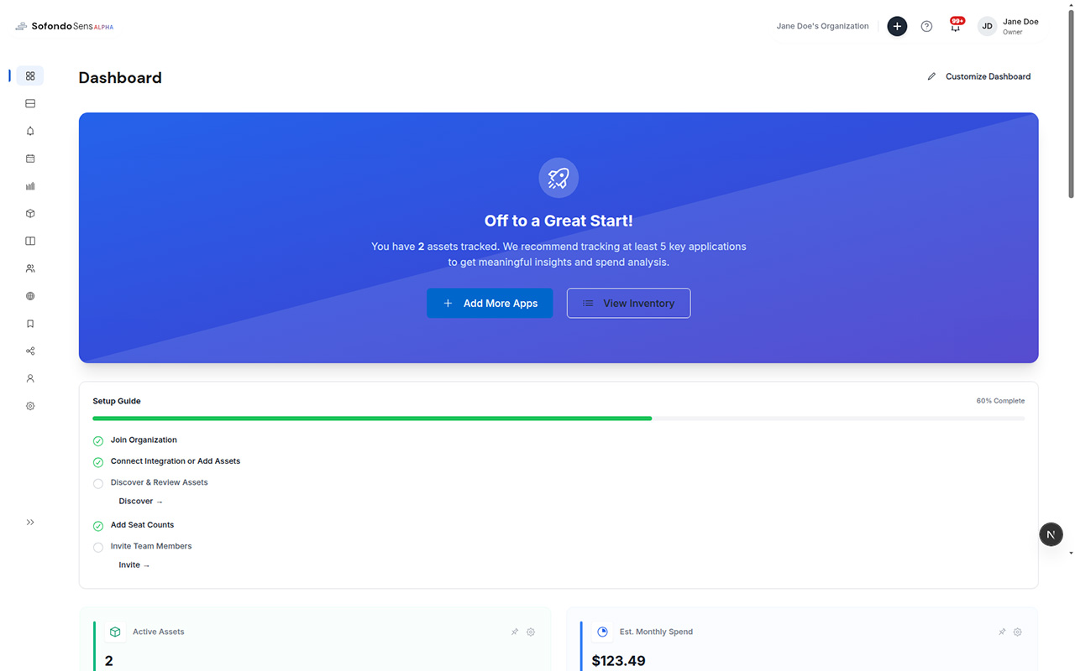This screenshot has height=671, width=1075.
Task: Check the Invite Team Members step
Action: [x=98, y=547]
